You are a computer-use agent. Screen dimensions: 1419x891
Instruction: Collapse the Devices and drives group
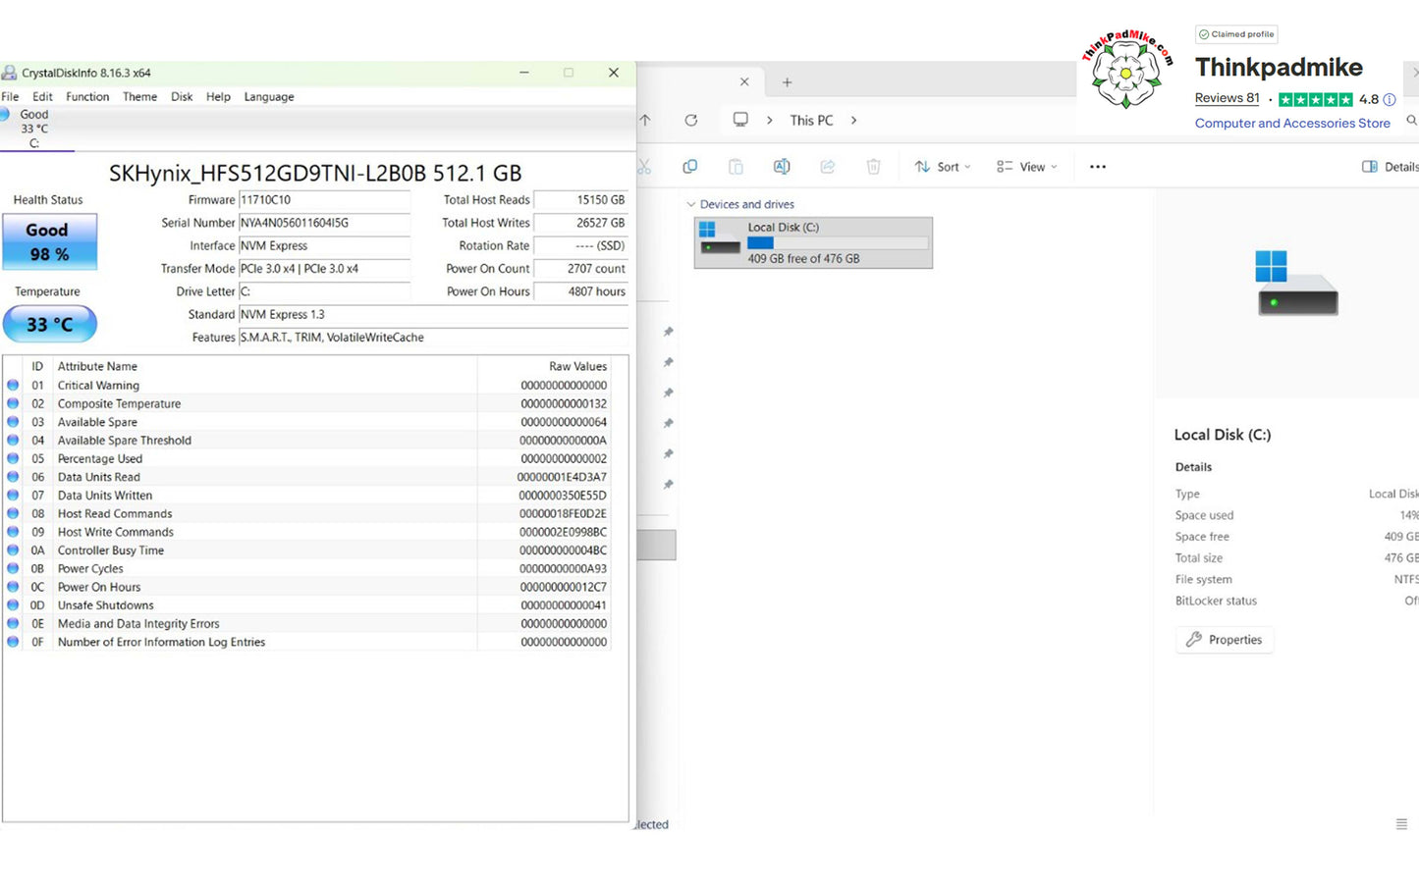click(691, 204)
